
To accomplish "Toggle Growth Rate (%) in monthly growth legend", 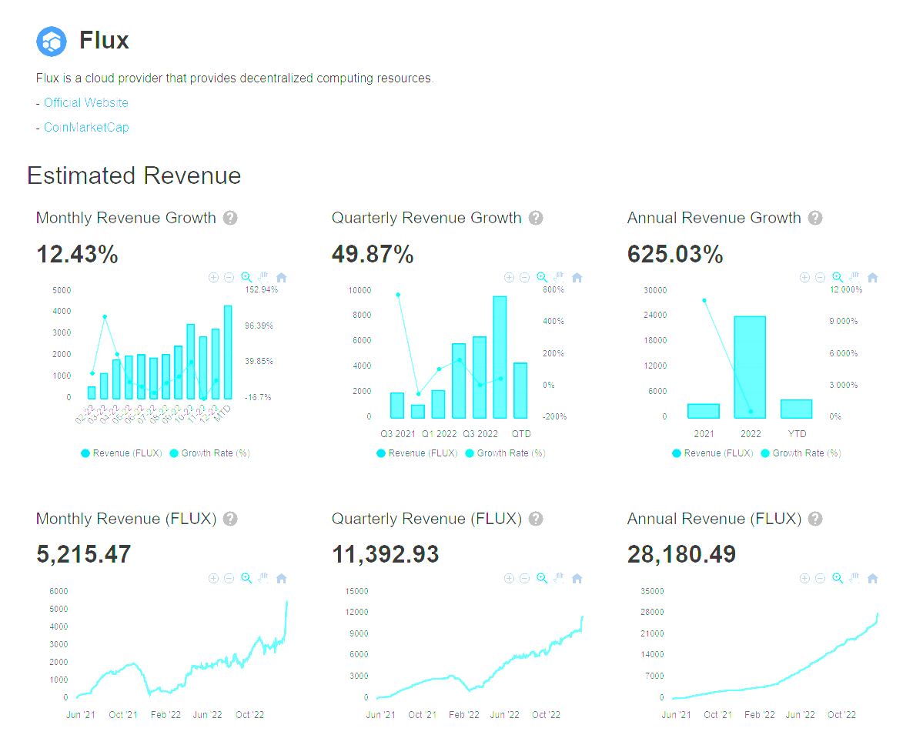I will [209, 453].
